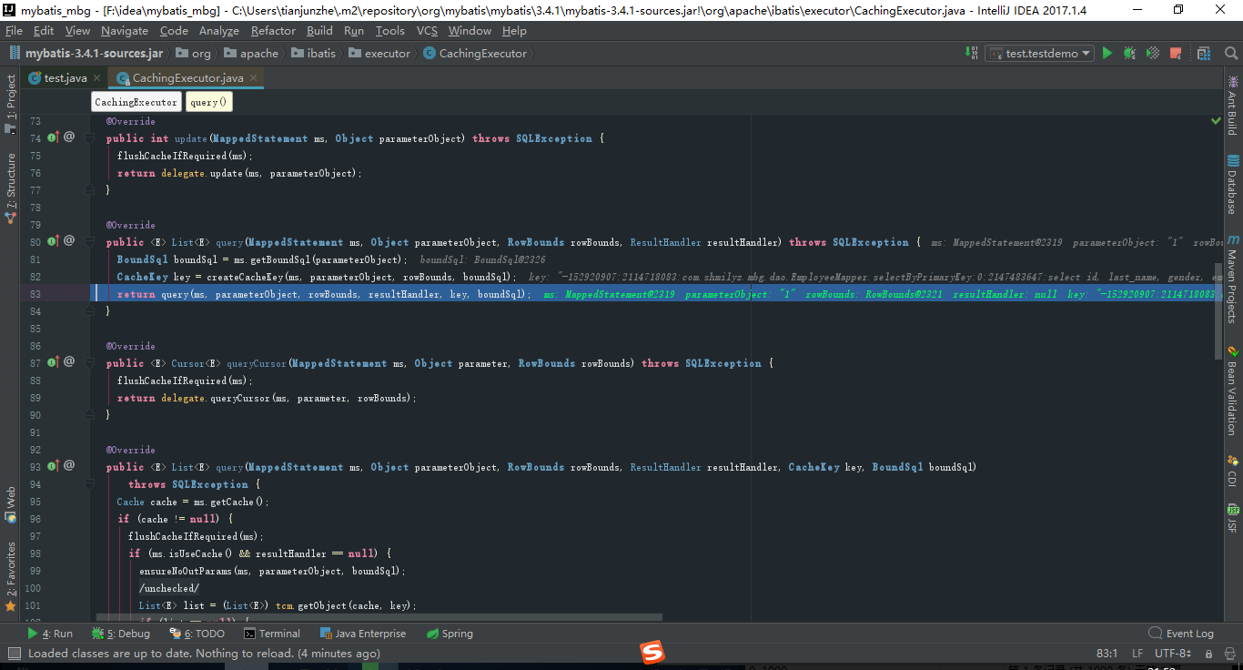
Task: Toggle the Terminal tool window
Action: [x=272, y=633]
